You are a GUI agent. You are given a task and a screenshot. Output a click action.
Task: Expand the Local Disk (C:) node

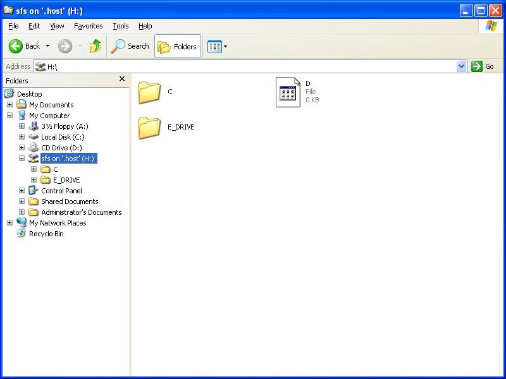22,136
